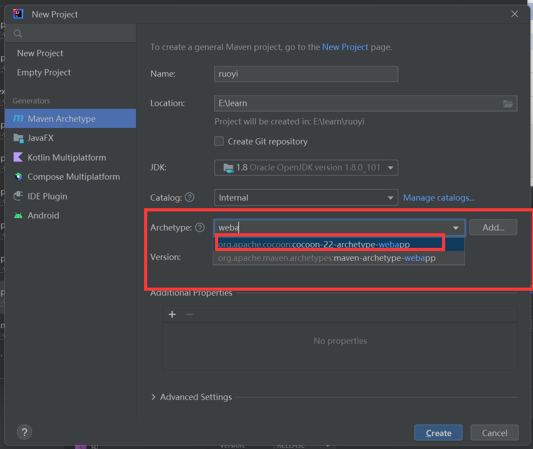Click into the Name field containing ruoyi
The width and height of the screenshot is (533, 449).
coord(306,74)
